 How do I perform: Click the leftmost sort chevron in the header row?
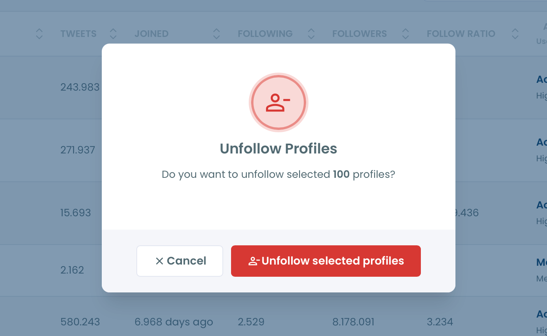pos(39,34)
